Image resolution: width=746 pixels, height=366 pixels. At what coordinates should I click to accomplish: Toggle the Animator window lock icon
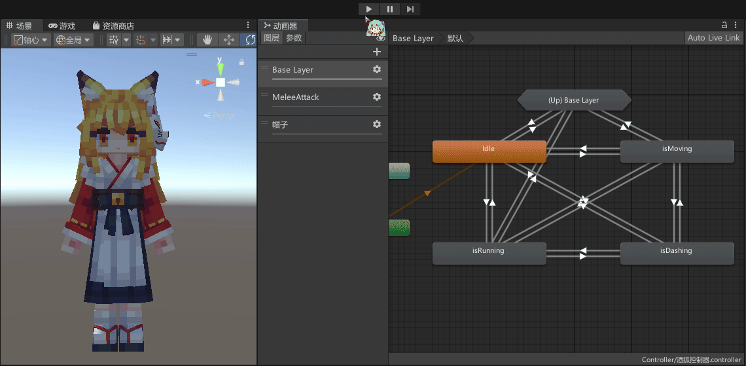click(724, 25)
